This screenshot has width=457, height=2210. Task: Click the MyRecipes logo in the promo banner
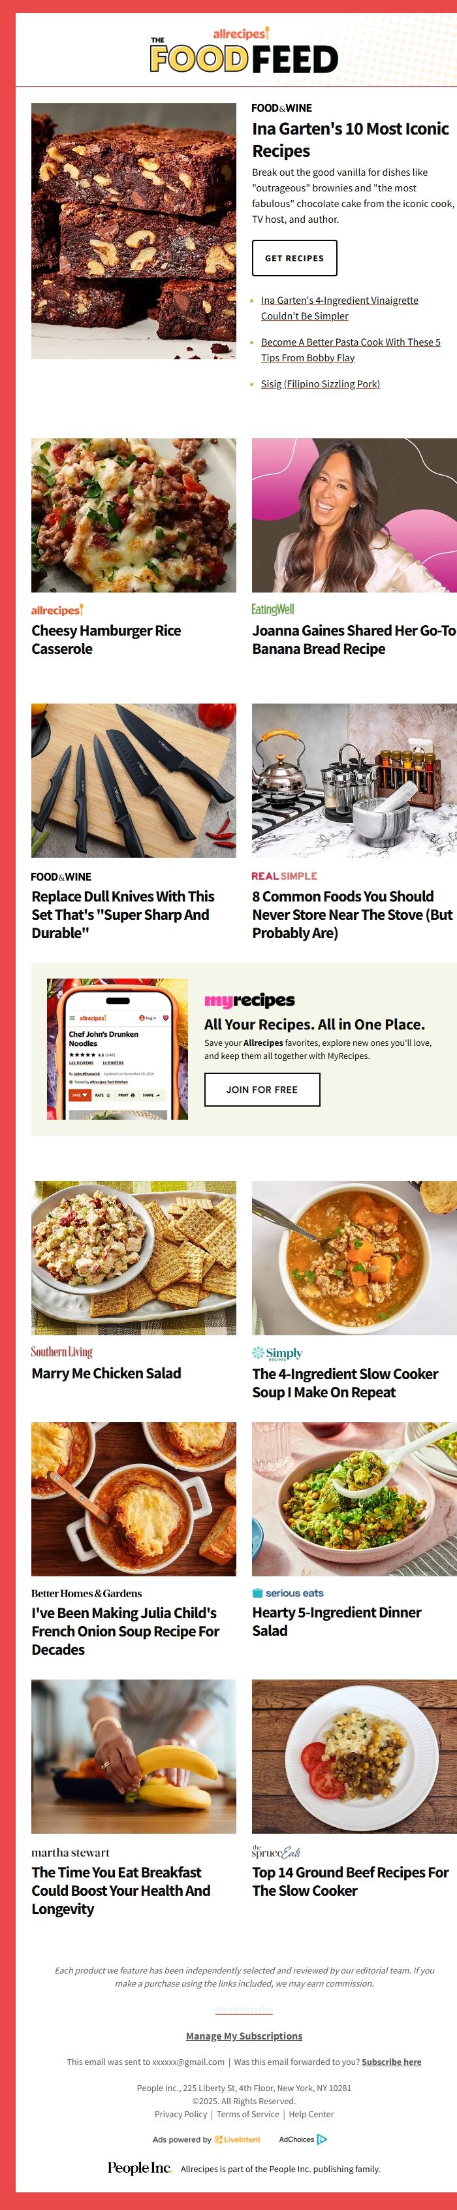(249, 999)
